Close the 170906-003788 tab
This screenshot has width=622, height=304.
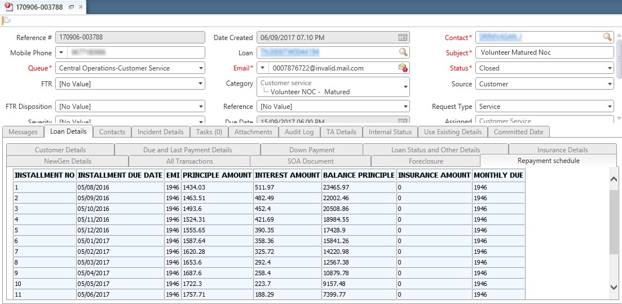(x=81, y=7)
